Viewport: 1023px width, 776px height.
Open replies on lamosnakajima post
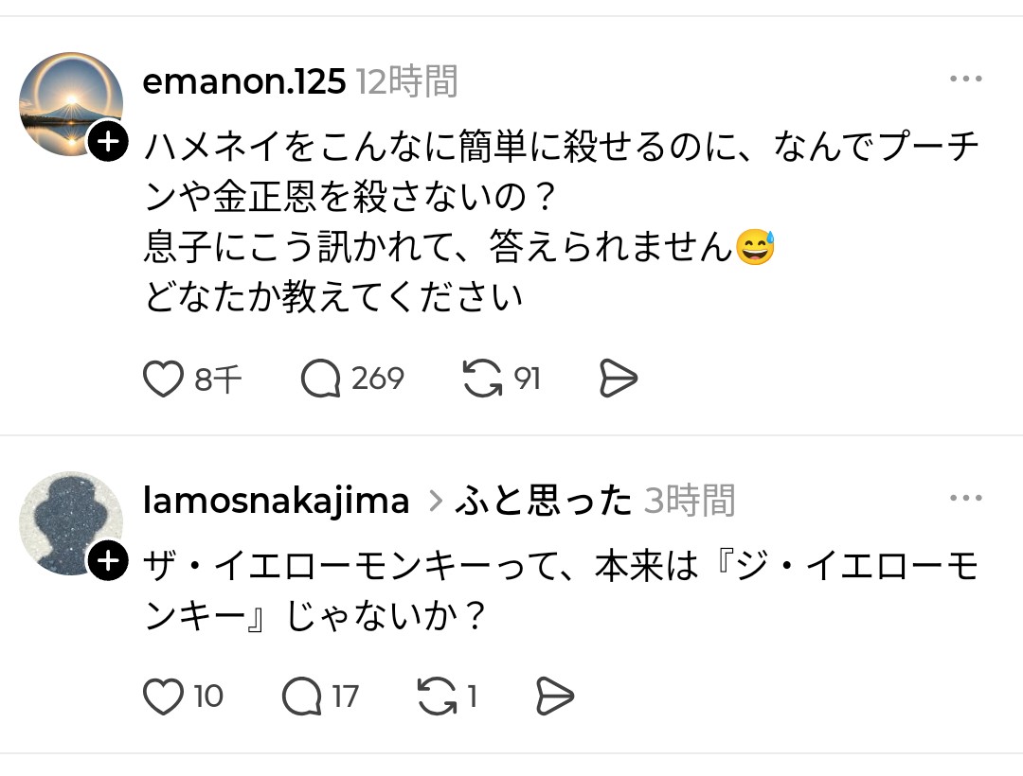click(302, 697)
